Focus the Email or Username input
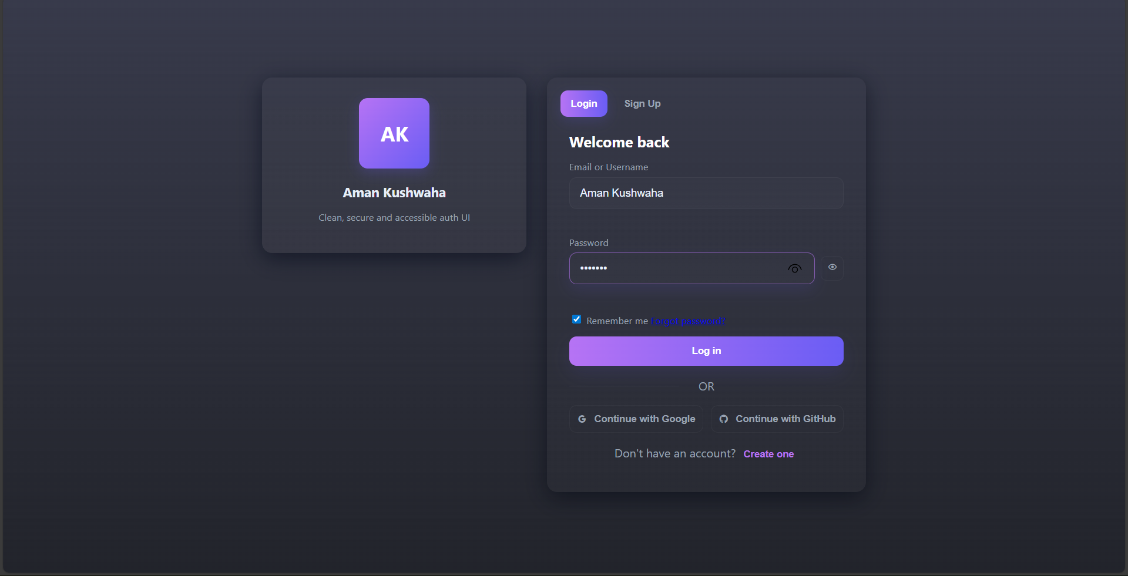 pyautogui.click(x=705, y=193)
